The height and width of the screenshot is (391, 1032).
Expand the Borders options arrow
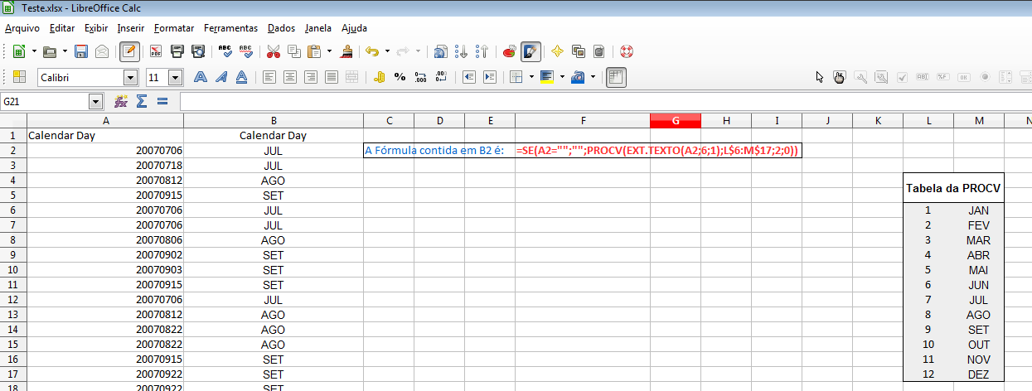[x=531, y=77]
